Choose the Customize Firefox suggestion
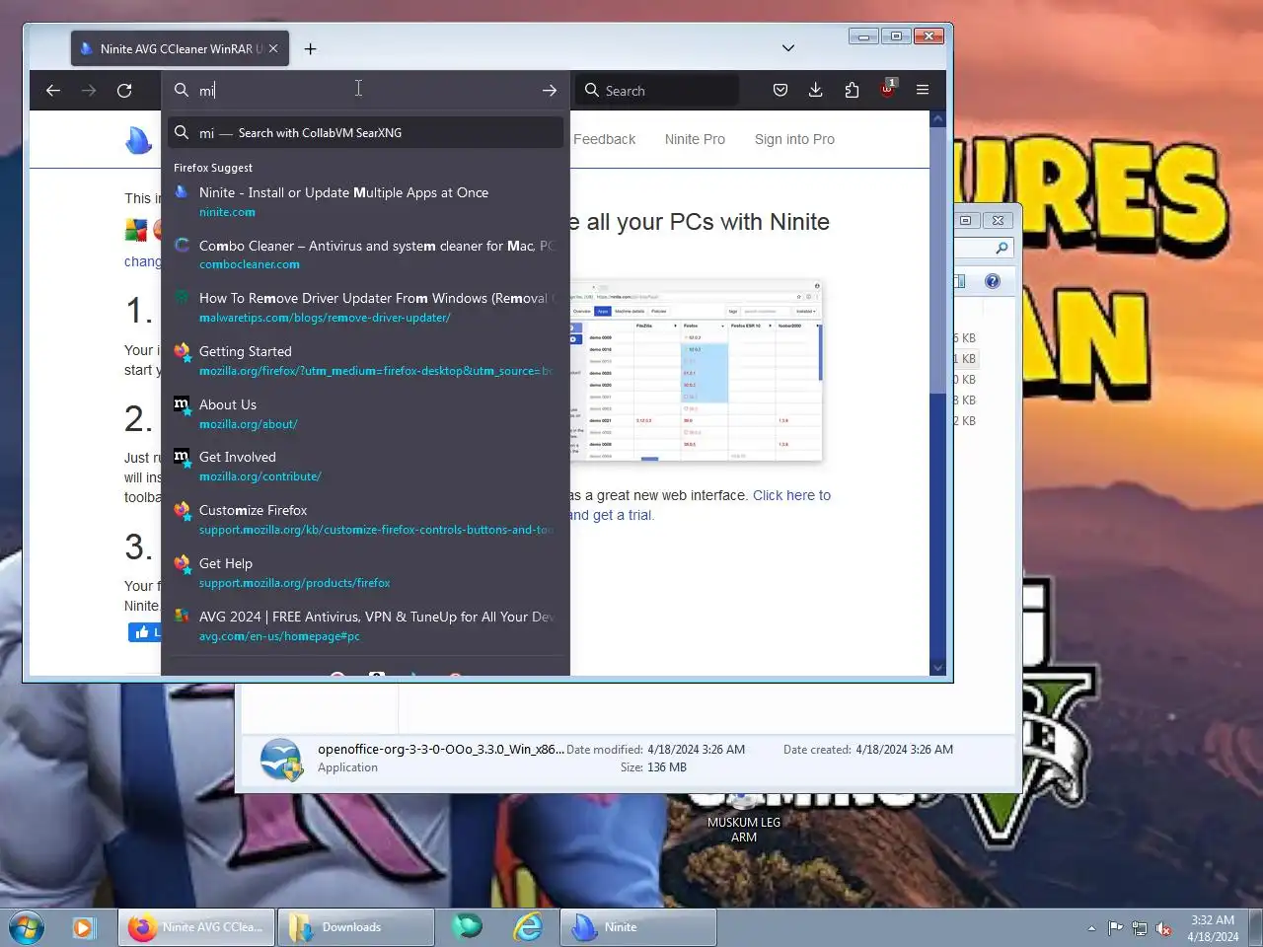This screenshot has height=947, width=1263. point(365,519)
